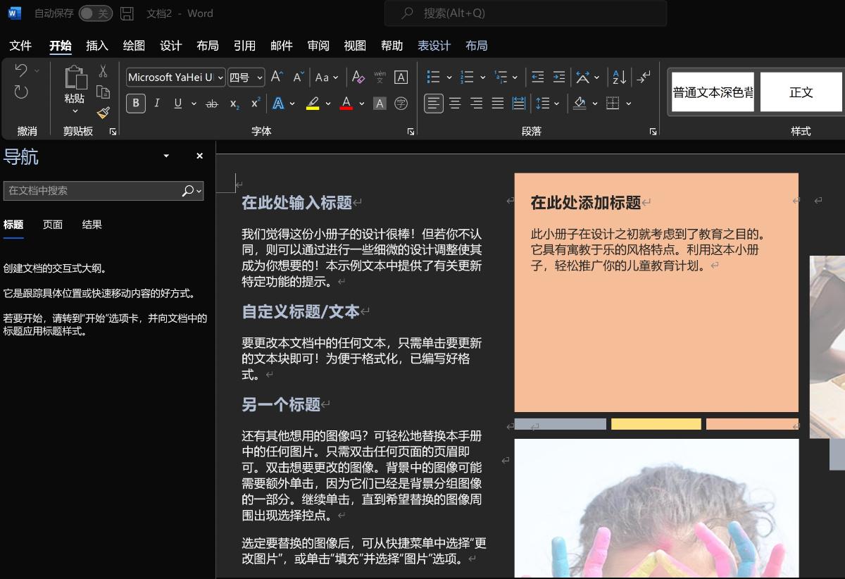Viewport: 845px width, 579px height.
Task: Undo the last action
Action: click(21, 70)
